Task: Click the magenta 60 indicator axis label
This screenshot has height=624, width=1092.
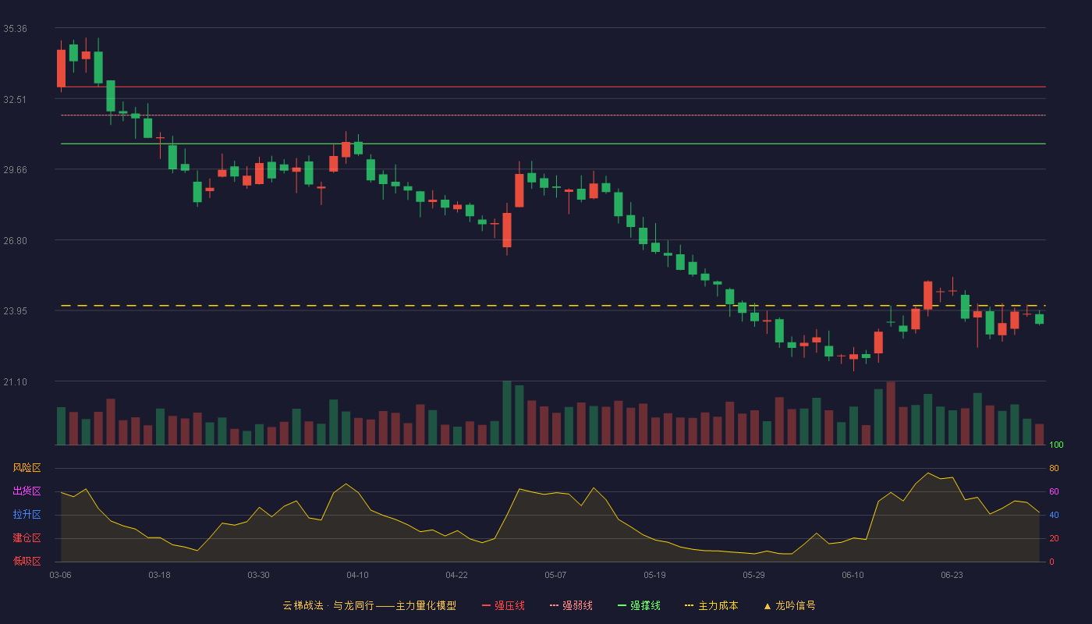Action: (x=1054, y=491)
